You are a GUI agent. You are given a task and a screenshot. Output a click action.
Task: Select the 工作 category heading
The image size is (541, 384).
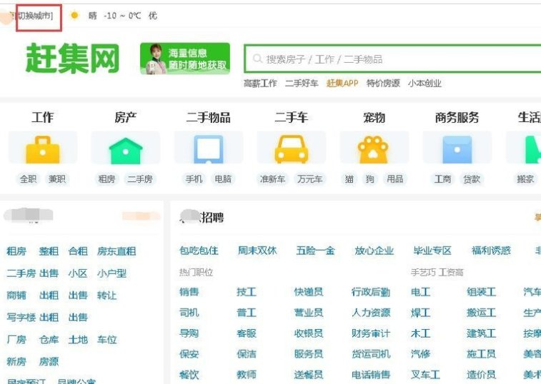43,117
